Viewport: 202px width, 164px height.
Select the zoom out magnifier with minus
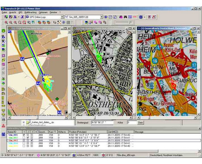(10, 22)
